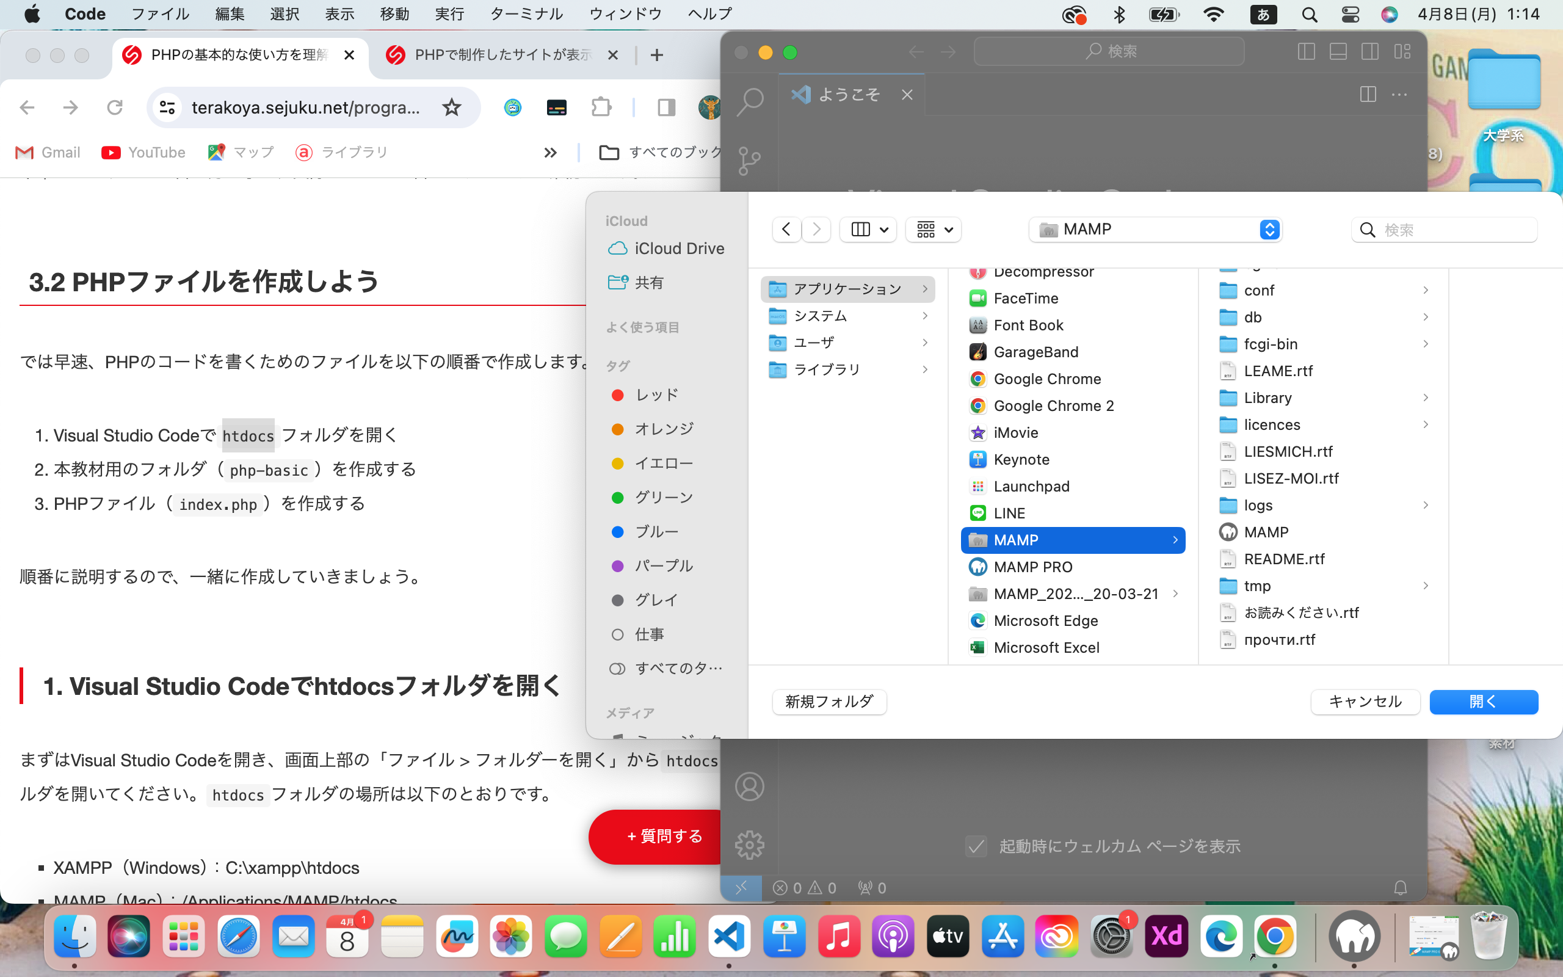Open the 実行 menu
This screenshot has height=977, width=1563.
pos(449,14)
